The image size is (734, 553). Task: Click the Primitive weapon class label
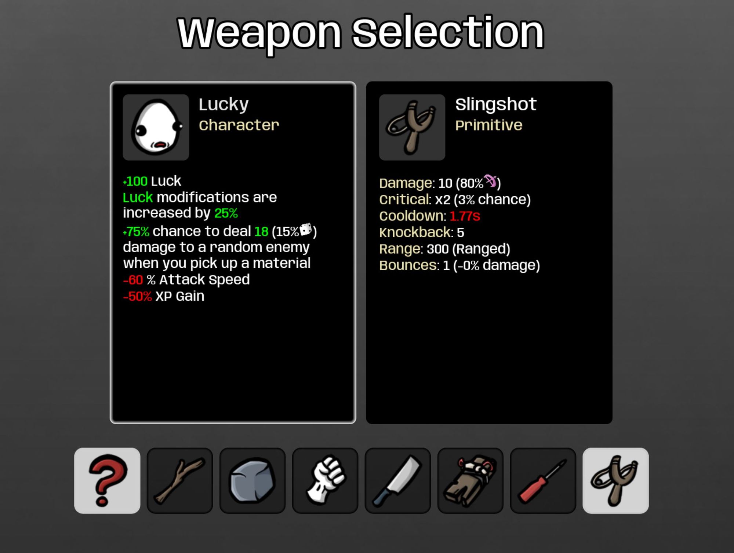(488, 125)
